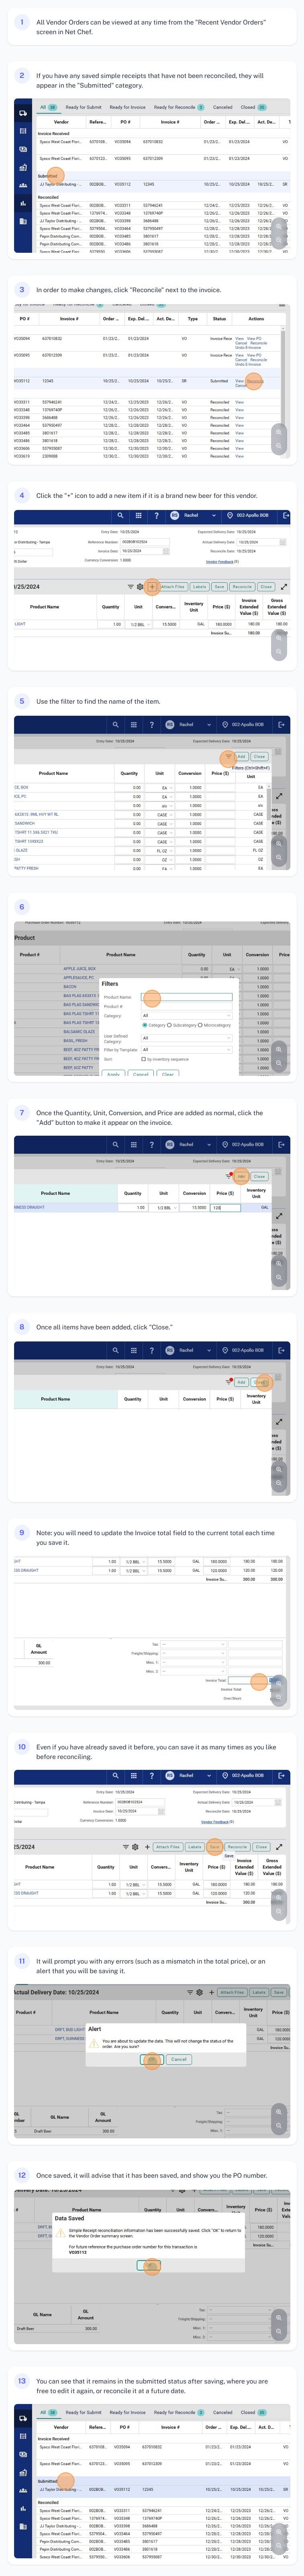Open search magnifier in step 4 header

tap(120, 516)
